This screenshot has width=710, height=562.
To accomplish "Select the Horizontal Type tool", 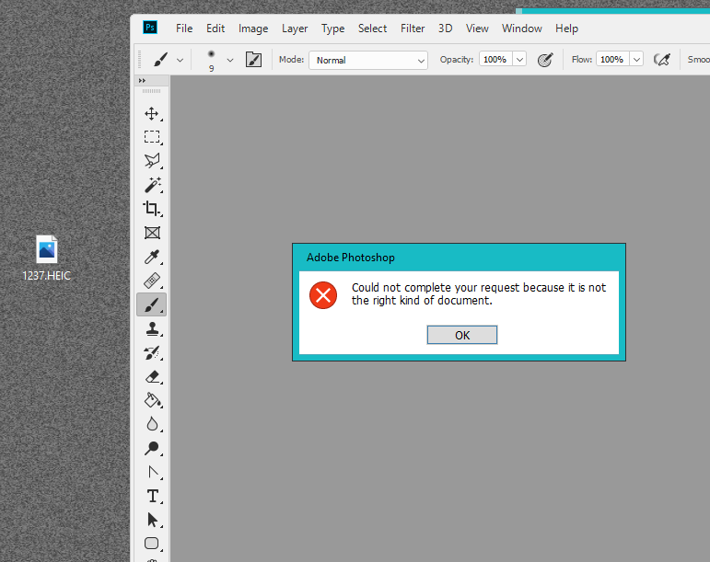I will (152, 496).
